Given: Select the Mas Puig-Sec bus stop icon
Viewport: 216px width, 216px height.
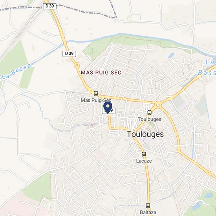Looking at the screenshot, I should 96,93.
